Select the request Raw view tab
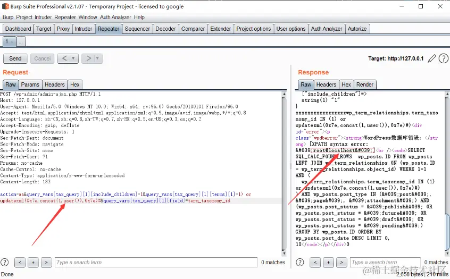The width and height of the screenshot is (450, 279). [11, 84]
